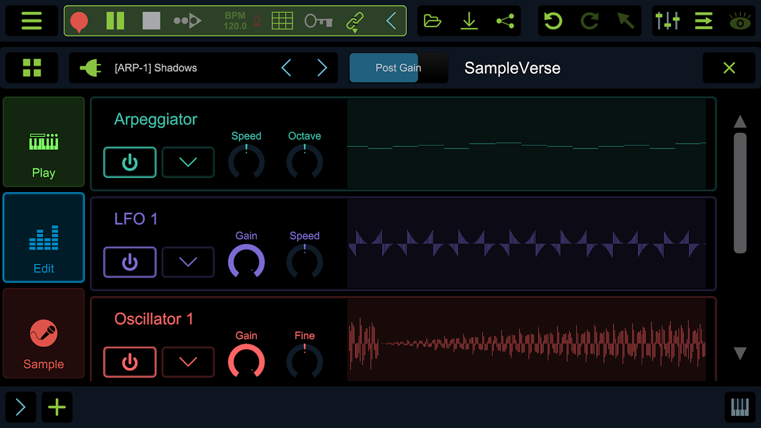
Task: Switch to the Play tab
Action: [x=44, y=142]
